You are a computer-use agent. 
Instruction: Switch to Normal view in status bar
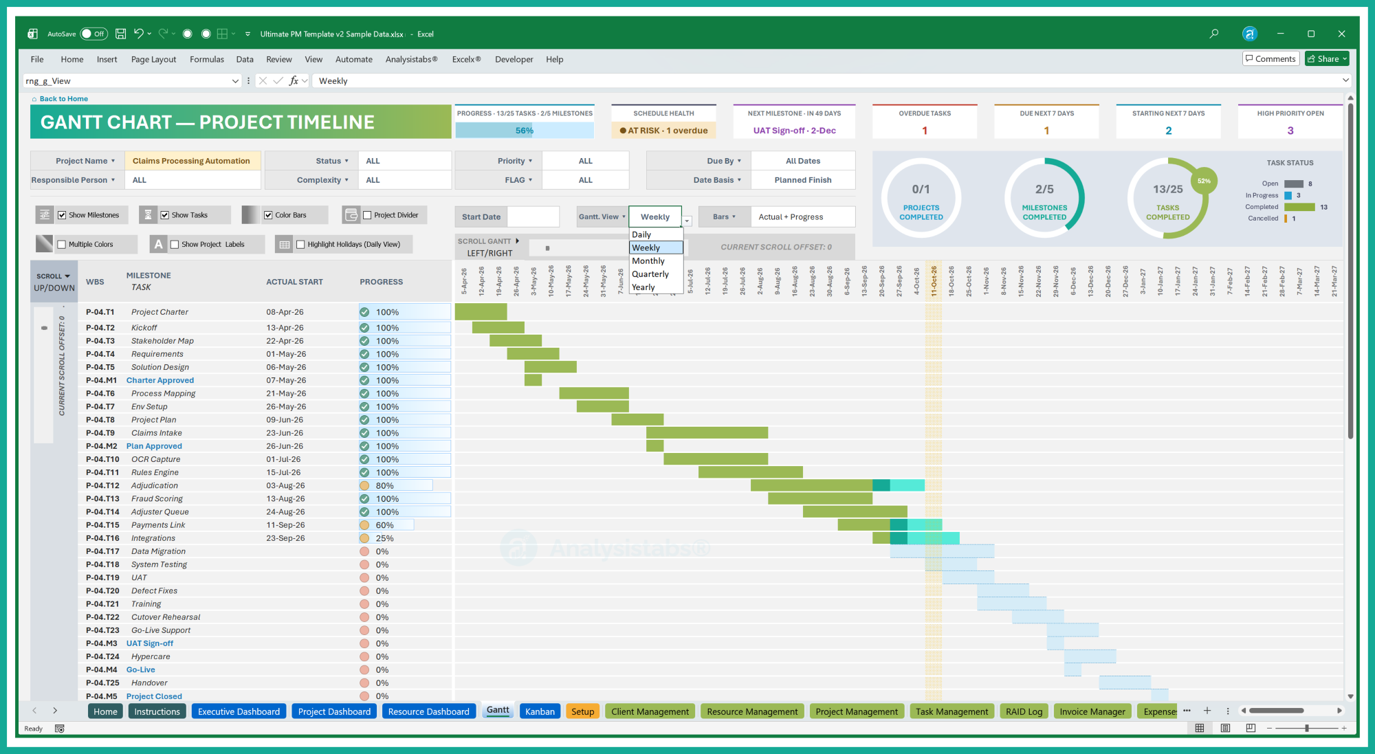[1200, 729]
